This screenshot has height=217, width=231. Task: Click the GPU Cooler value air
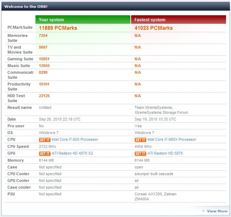(137, 180)
